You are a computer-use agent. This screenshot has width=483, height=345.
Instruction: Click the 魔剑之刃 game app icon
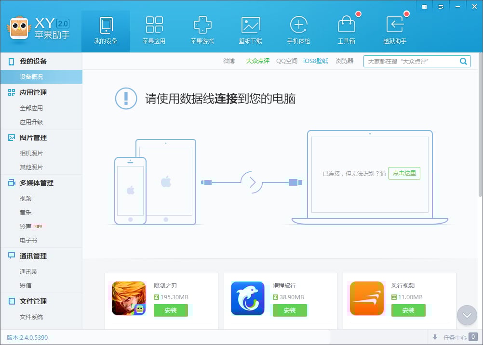click(129, 298)
